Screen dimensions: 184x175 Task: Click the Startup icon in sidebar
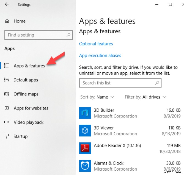7,136
